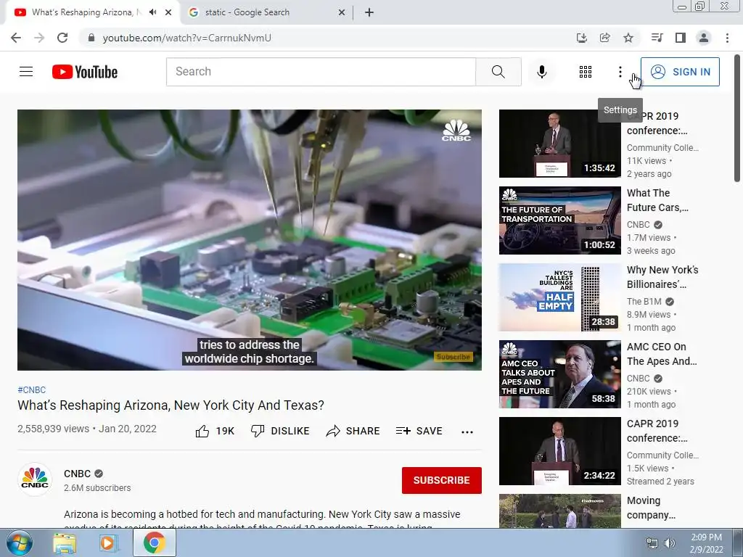Dislike the video
Image resolution: width=743 pixels, height=557 pixels.
point(280,431)
